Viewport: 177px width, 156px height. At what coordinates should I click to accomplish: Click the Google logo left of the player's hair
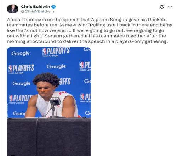coord(22,83)
